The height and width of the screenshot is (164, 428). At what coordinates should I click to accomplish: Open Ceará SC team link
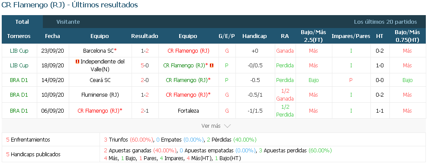click(x=100, y=80)
